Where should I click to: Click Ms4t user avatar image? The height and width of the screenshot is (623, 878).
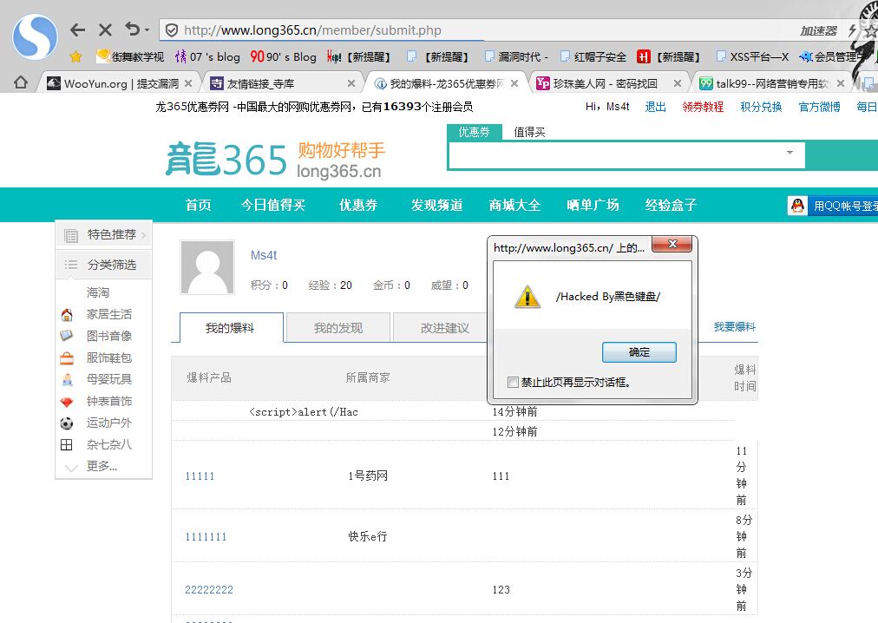[x=207, y=268]
